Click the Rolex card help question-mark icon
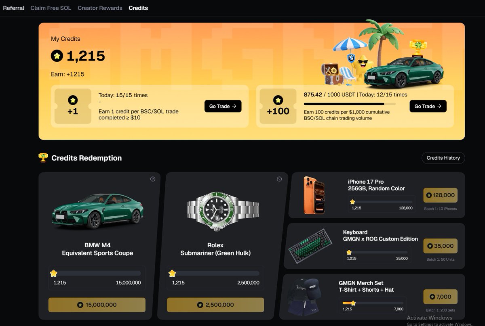This screenshot has width=485, height=326. [279, 179]
